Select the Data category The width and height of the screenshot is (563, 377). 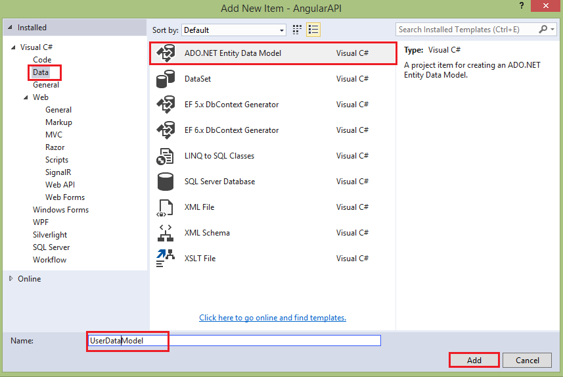coord(41,72)
